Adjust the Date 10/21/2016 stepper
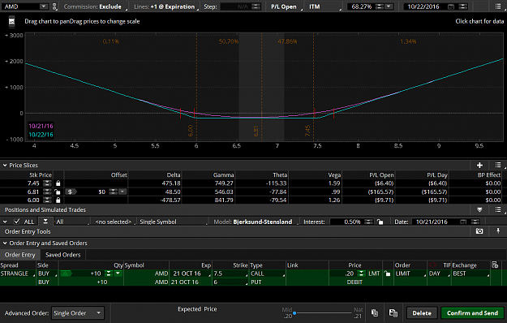Viewport: 507px width, 323px height. pos(475,222)
